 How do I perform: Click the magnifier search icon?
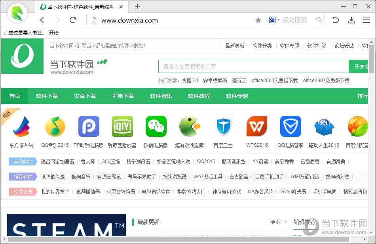[319, 20]
